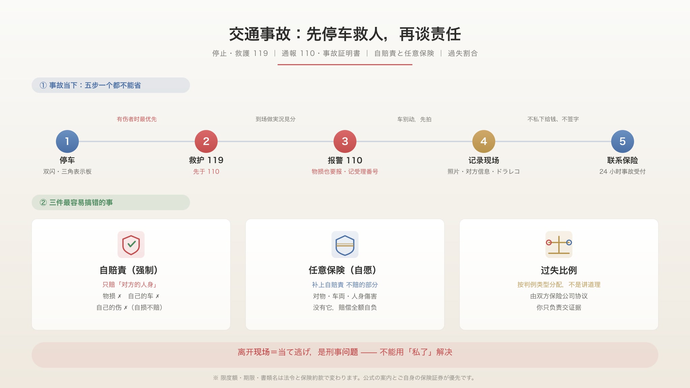Click the note 不私下给钱、不签字
Image resolution: width=690 pixels, height=388 pixels.
coord(553,119)
